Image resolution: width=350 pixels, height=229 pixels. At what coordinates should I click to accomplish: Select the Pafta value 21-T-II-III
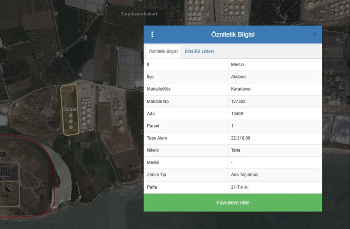point(239,187)
